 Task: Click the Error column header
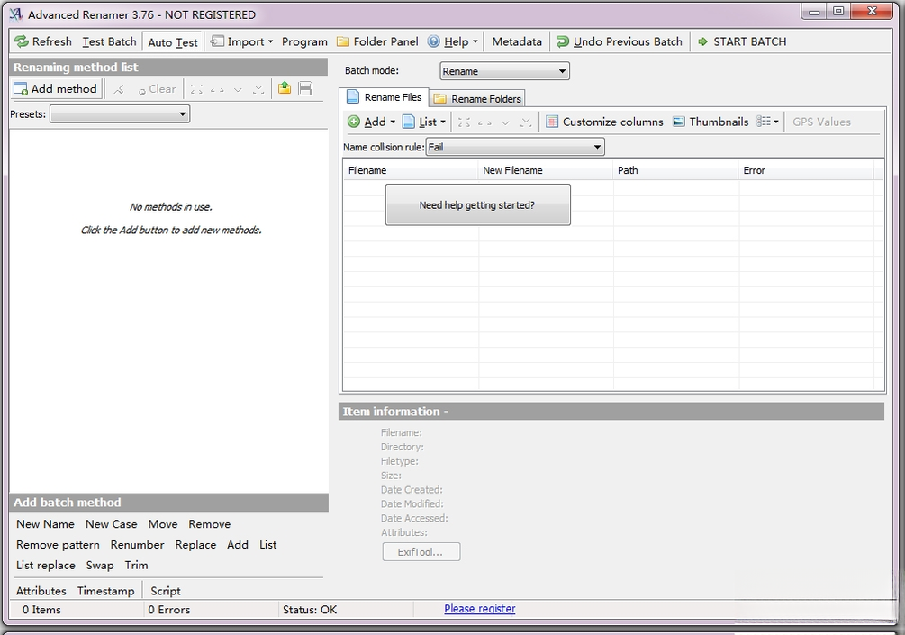(806, 170)
